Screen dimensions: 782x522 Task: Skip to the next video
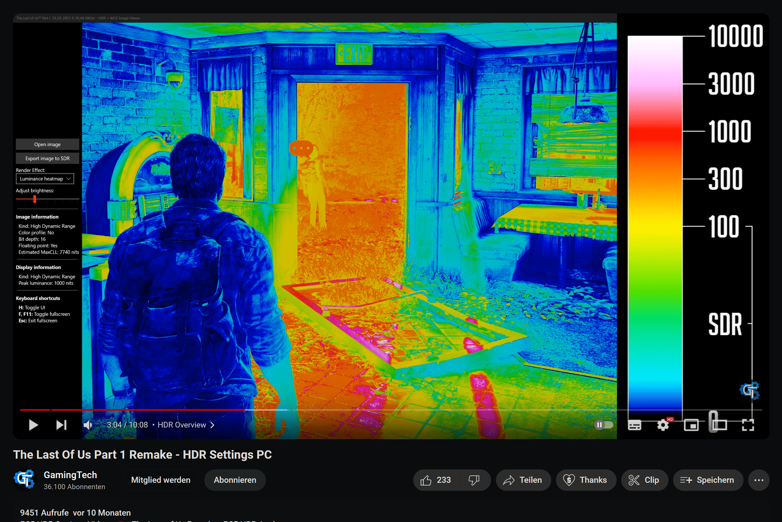(61, 425)
